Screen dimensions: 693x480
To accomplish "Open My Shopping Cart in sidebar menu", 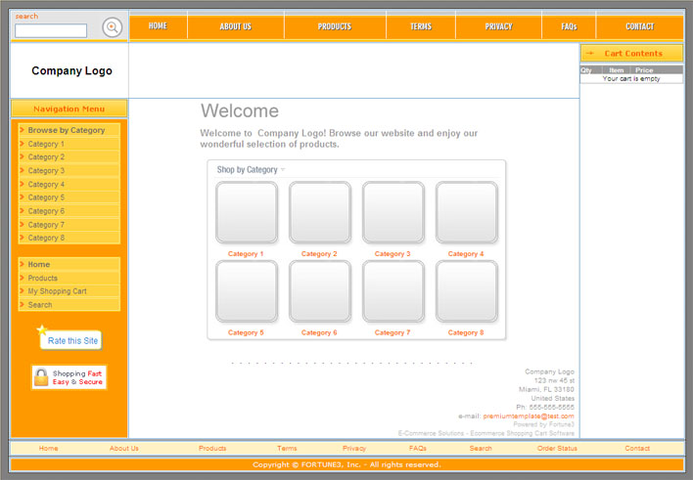I will [57, 291].
